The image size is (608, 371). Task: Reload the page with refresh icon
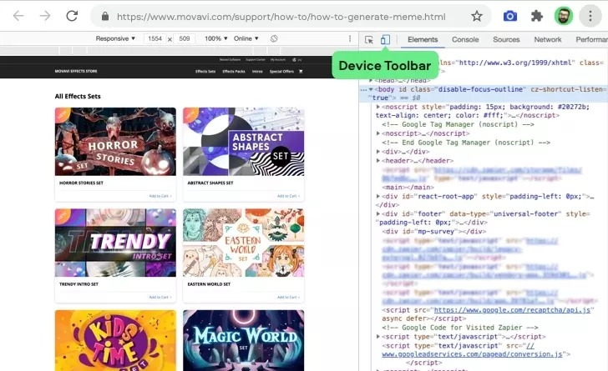(72, 16)
